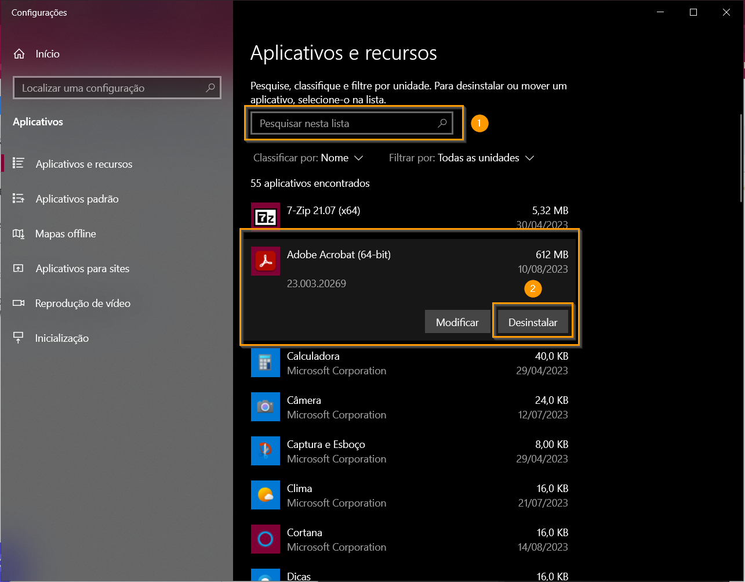Click the date 14/08/2023 of Cortana

pos(543,547)
